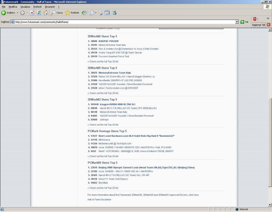272x212 pixels.
Task: Open 3DMark06 full Top 20 list link
Action: (104, 62)
